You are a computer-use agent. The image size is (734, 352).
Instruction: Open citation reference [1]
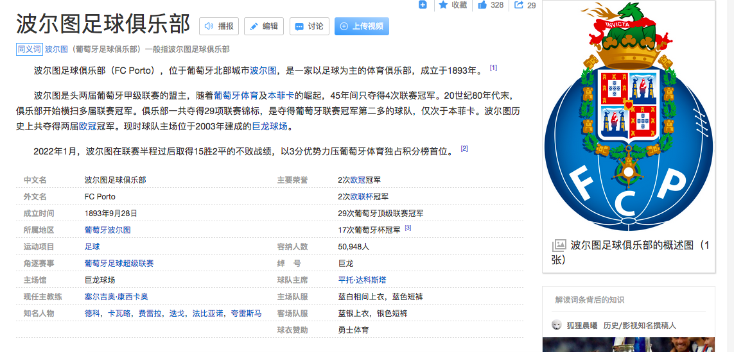493,68
